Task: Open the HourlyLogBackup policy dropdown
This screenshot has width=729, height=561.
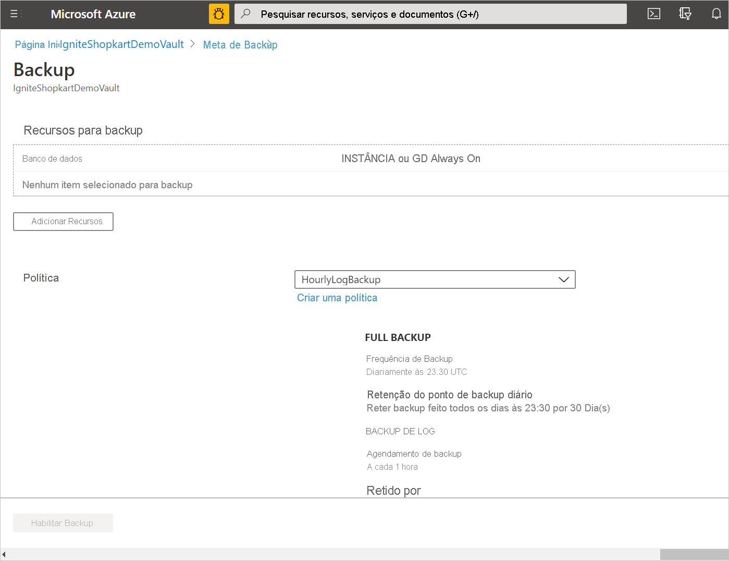Action: (435, 279)
